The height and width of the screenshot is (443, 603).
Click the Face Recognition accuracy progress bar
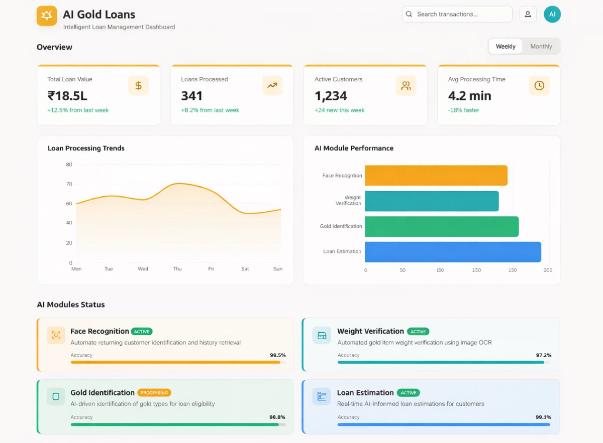click(178, 362)
